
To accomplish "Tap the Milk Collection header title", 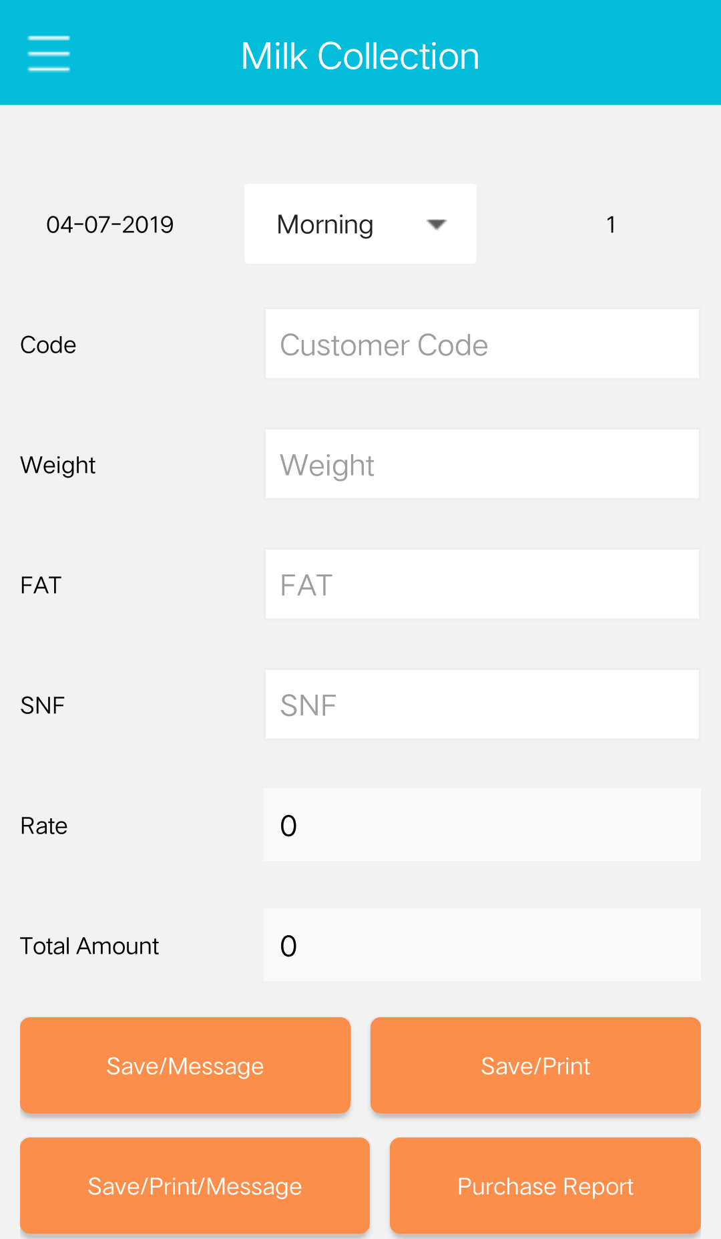I will [x=360, y=56].
